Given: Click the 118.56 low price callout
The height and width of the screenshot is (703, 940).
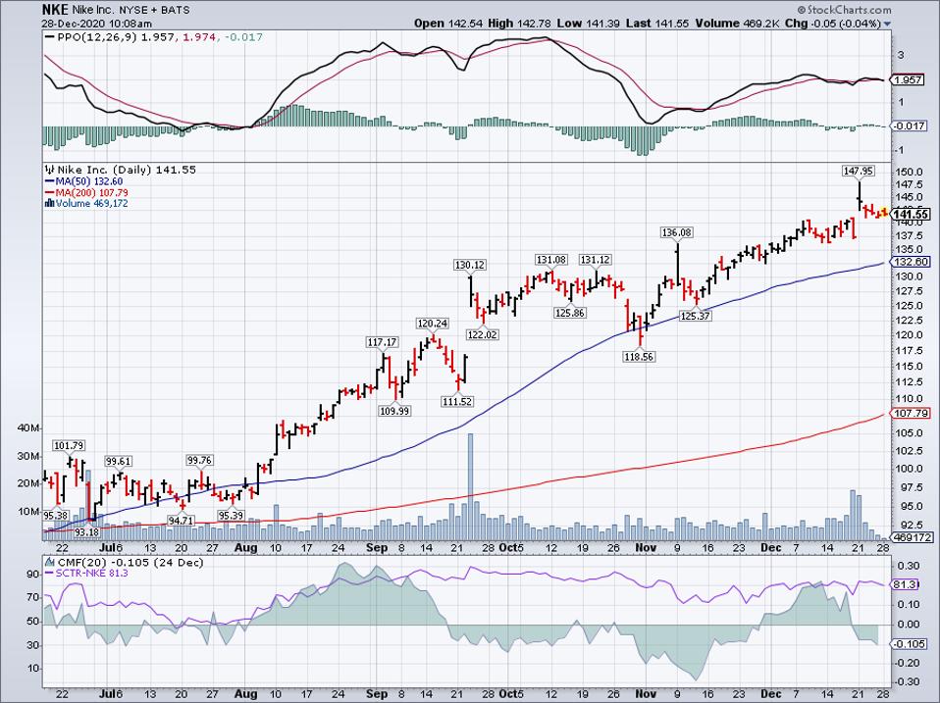Looking at the screenshot, I should [639, 357].
